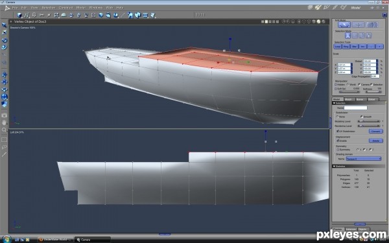Click the plus selection tool button
Image resolution: width=389 pixels, height=243 pixels.
tap(379, 47)
